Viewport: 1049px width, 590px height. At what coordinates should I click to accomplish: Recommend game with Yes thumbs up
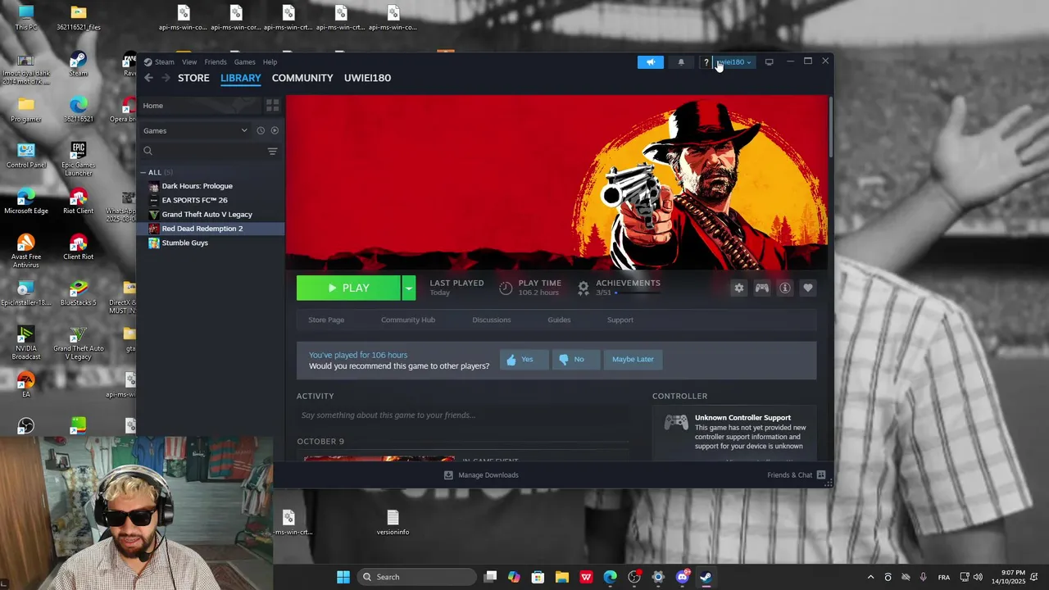click(524, 359)
